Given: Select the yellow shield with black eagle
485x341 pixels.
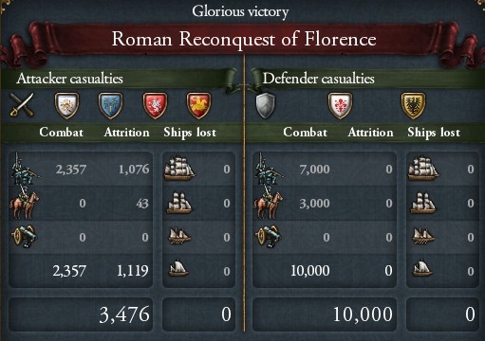Looking at the screenshot, I should pyautogui.click(x=413, y=105).
